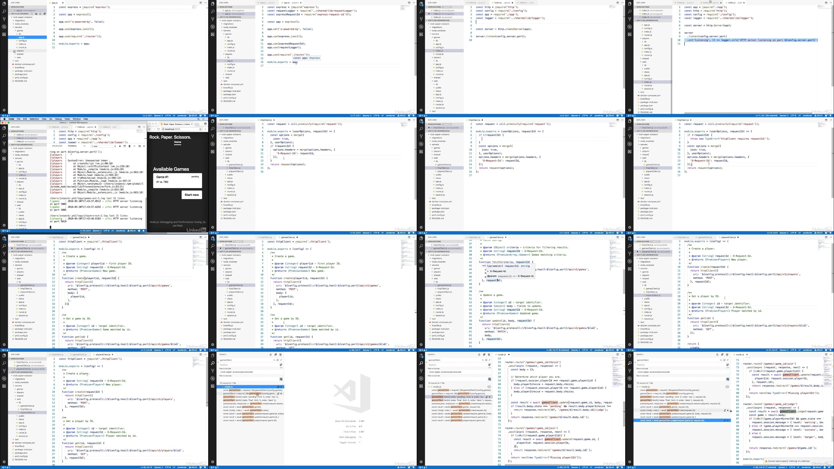
Task: Expand migrations folder in the terminal window
Action: 13,151
